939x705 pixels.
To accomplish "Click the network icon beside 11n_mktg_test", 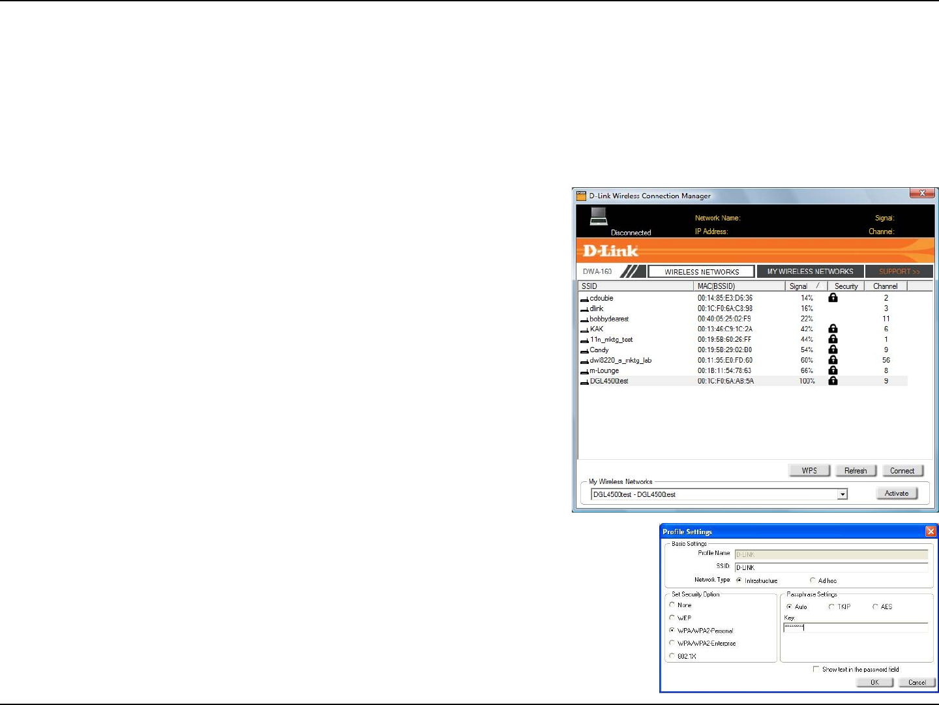I will click(x=584, y=340).
